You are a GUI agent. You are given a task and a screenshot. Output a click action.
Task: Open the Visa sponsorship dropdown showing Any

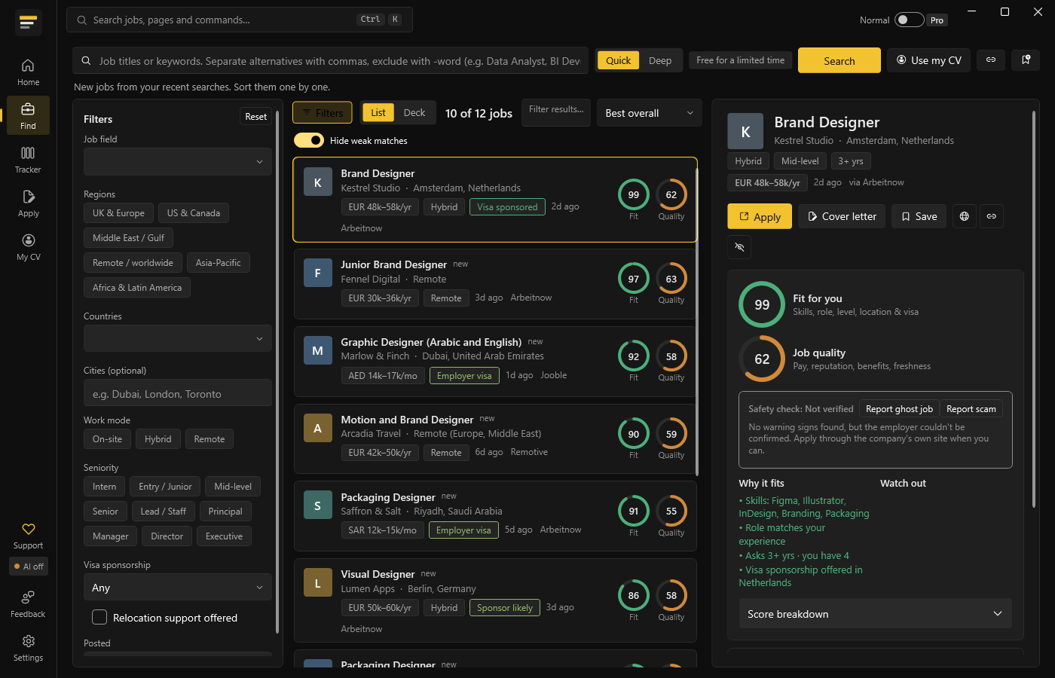click(178, 588)
